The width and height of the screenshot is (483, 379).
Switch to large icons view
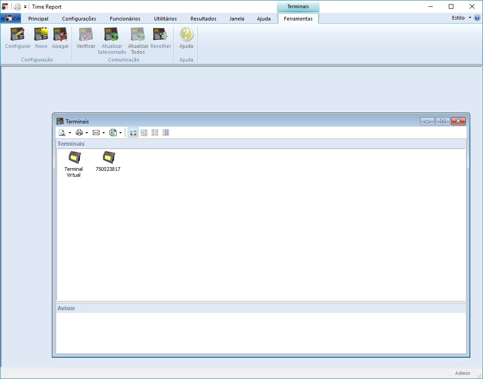[133, 133]
